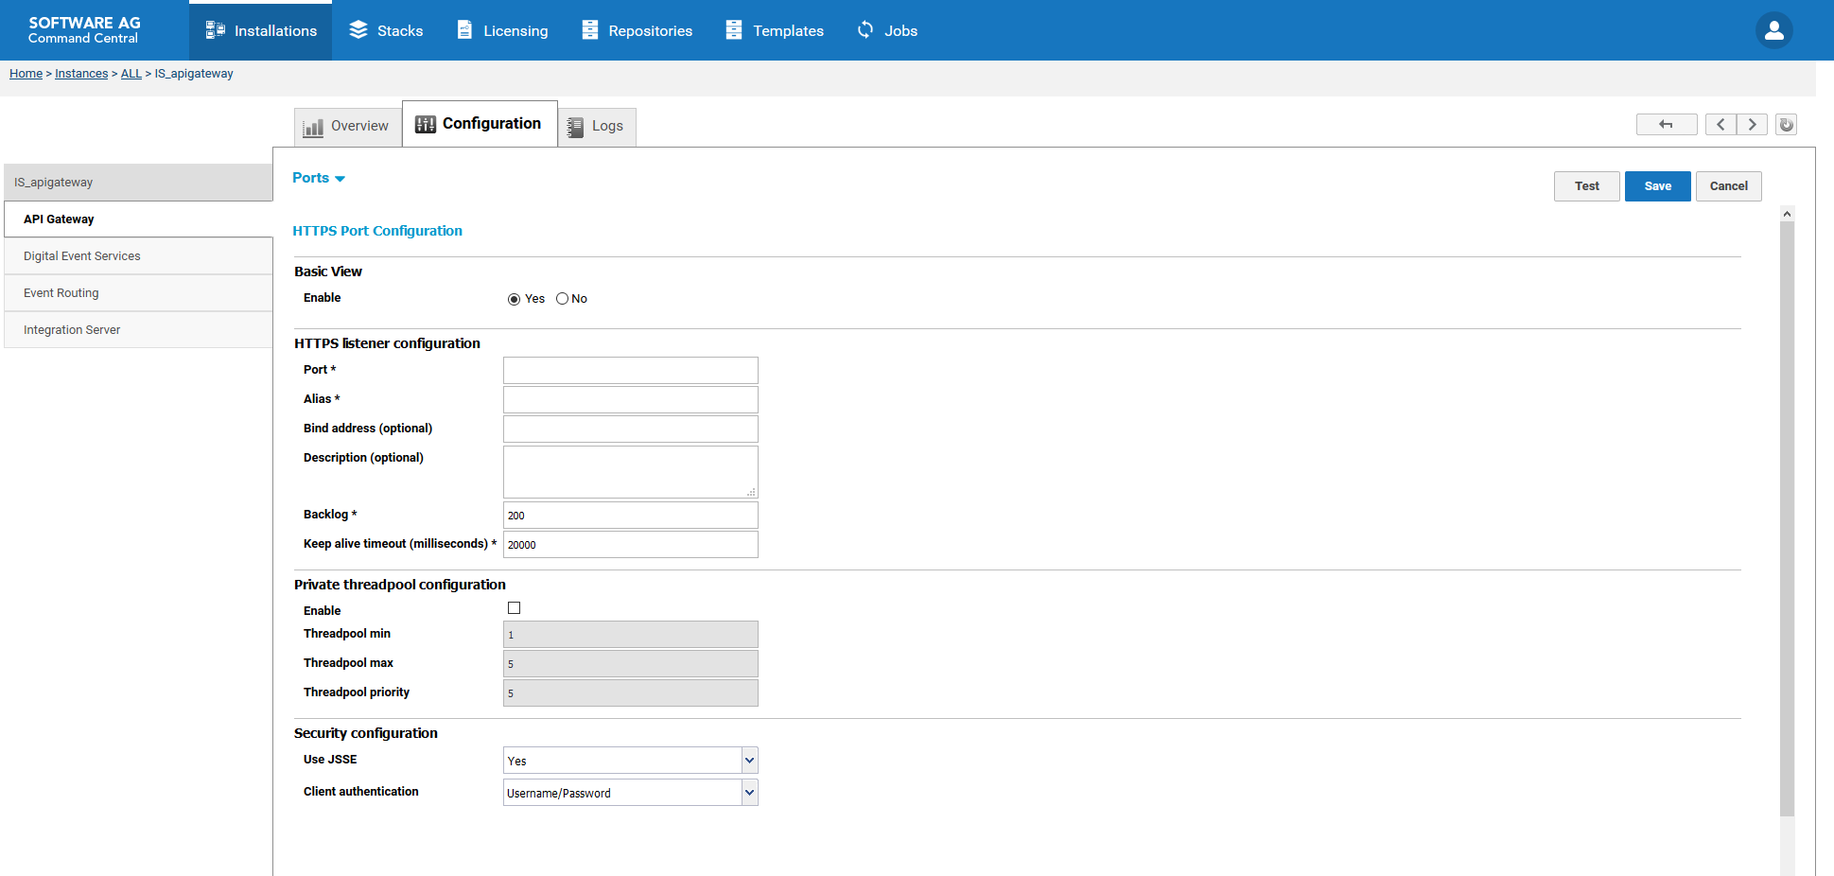The image size is (1834, 876).
Task: Open the Licensing menu
Action: pyautogui.click(x=502, y=30)
